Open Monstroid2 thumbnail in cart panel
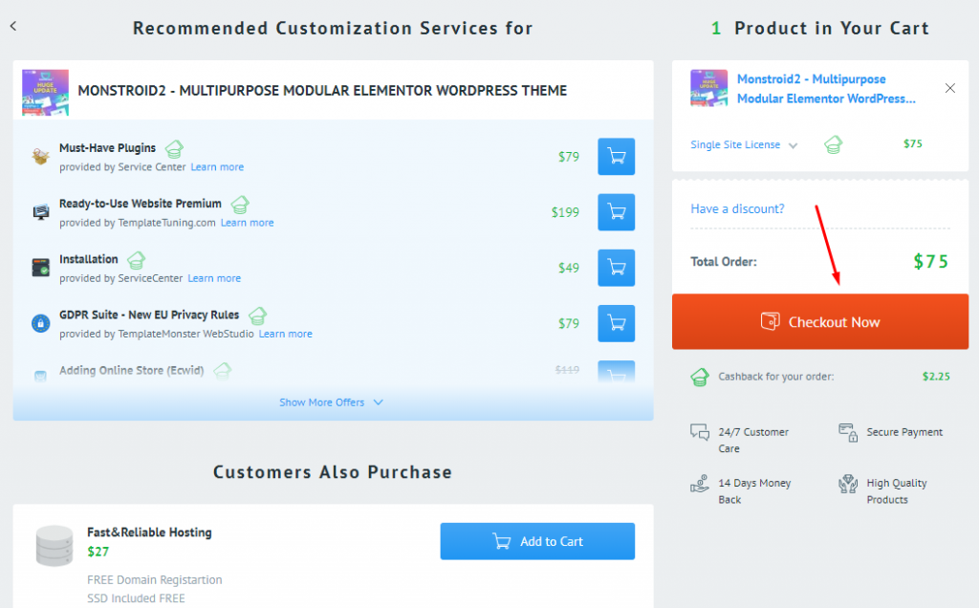 708,88
